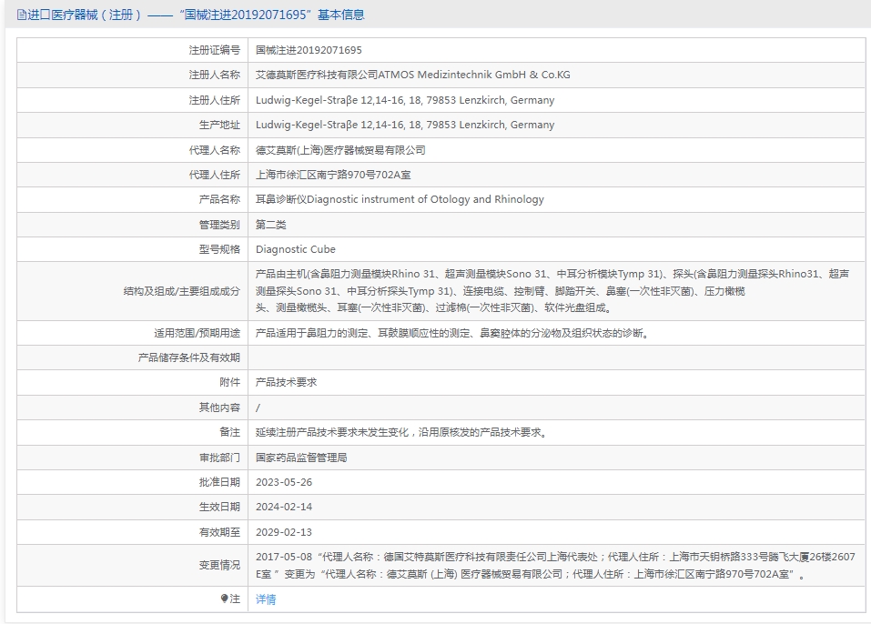Select product name 耳鼻诊断仪Diagnostic instrument of Otology
This screenshot has height=624, width=871.
tap(400, 198)
